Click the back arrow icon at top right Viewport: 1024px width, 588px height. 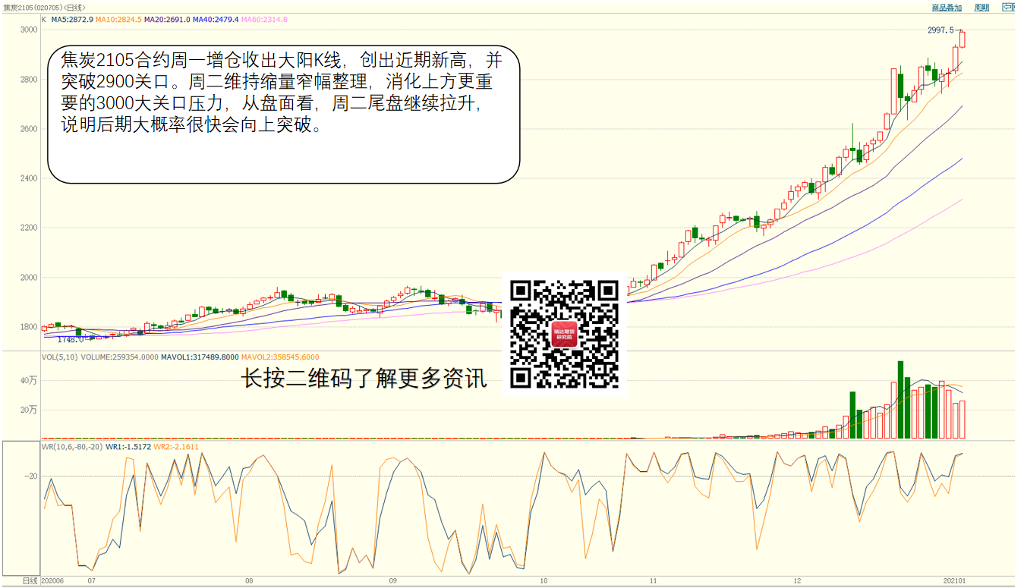1008,7
